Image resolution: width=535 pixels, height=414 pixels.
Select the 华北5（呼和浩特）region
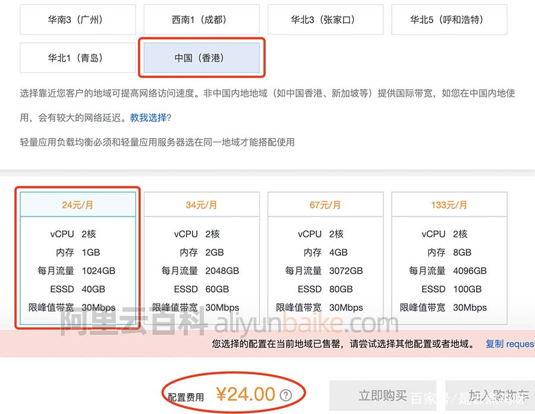449,20
